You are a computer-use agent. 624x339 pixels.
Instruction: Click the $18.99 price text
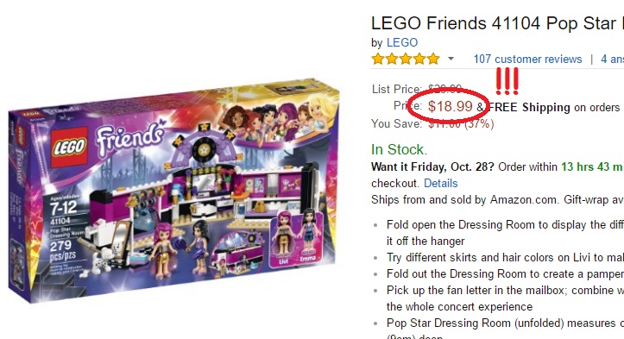pyautogui.click(x=451, y=106)
